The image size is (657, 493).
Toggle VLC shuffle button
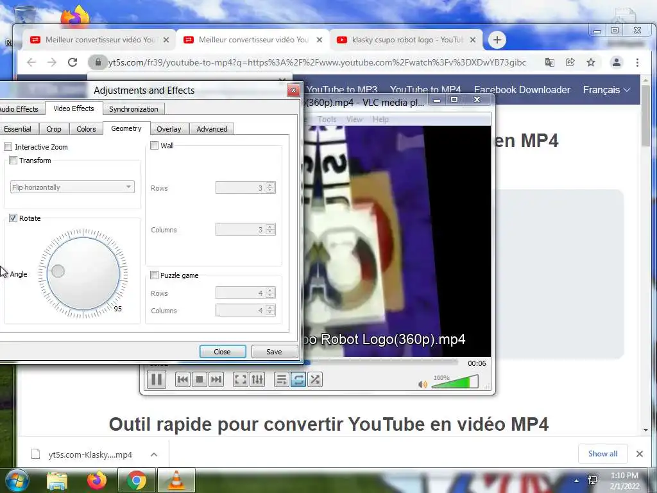tap(314, 379)
